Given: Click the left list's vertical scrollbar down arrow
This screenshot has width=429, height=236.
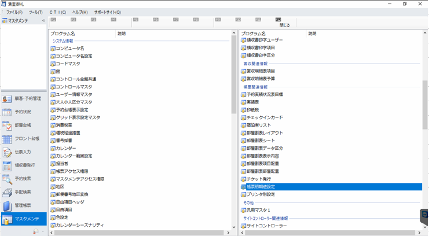Looking at the screenshot, I should tap(234, 227).
